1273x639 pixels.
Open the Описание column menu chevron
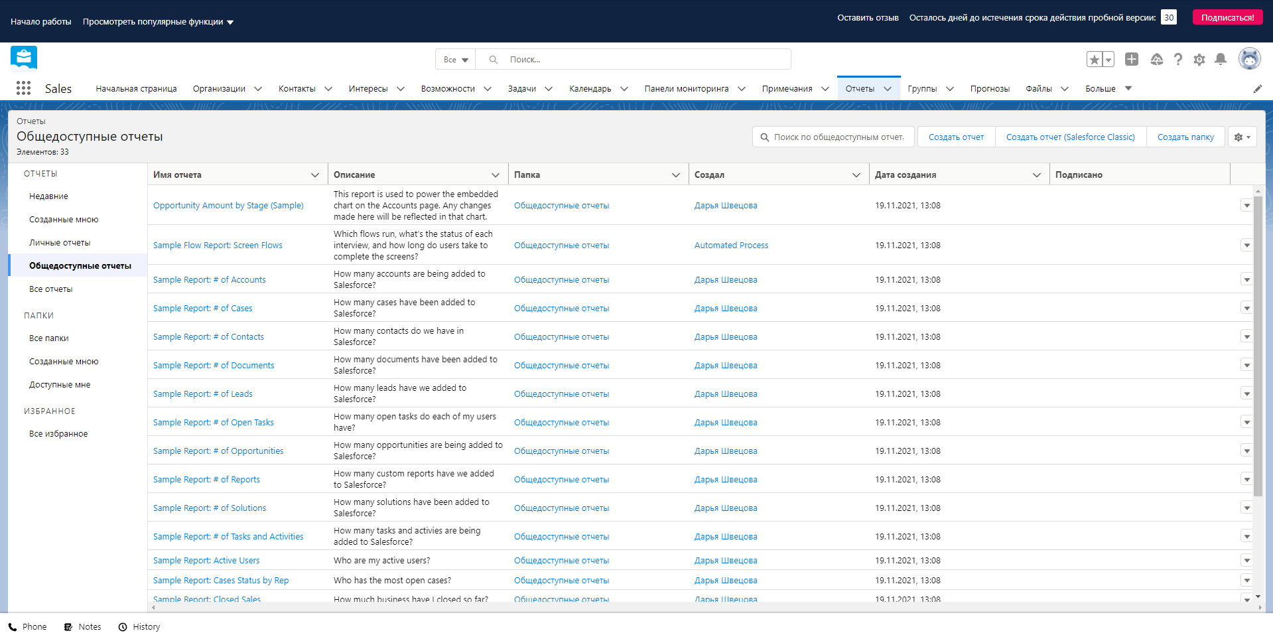[x=496, y=175]
